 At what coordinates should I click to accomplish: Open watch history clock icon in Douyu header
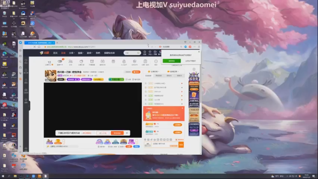point(145,53)
